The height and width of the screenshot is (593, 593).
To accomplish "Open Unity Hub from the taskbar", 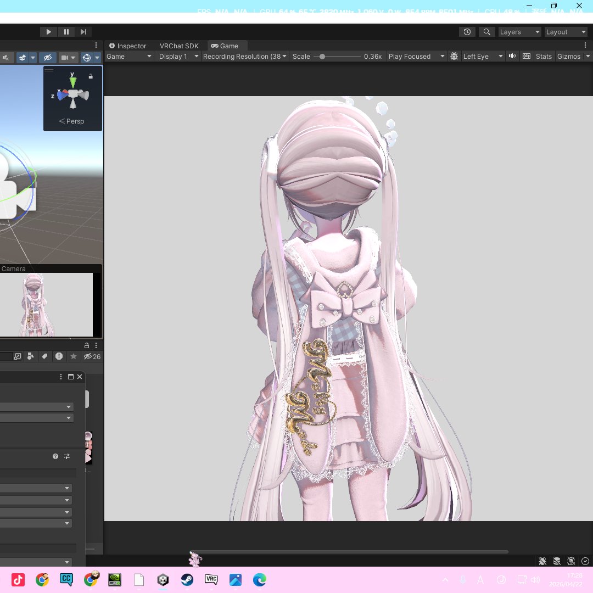I will click(163, 579).
